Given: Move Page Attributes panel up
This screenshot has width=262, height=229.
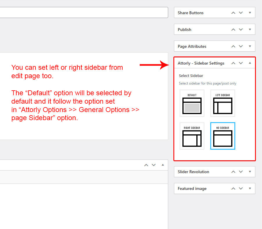Looking at the screenshot, I should click(233, 46).
